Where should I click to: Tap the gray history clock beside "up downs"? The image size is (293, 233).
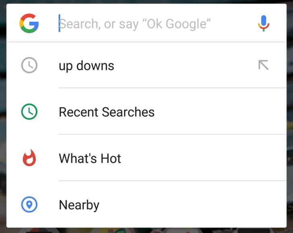coord(29,65)
